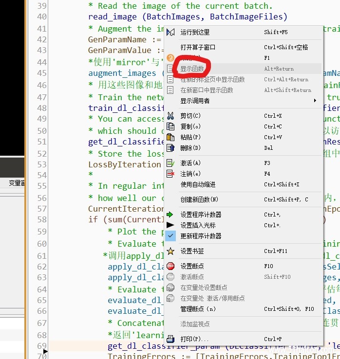Expand the 显示调用者 submenu arrow

pos(315,101)
